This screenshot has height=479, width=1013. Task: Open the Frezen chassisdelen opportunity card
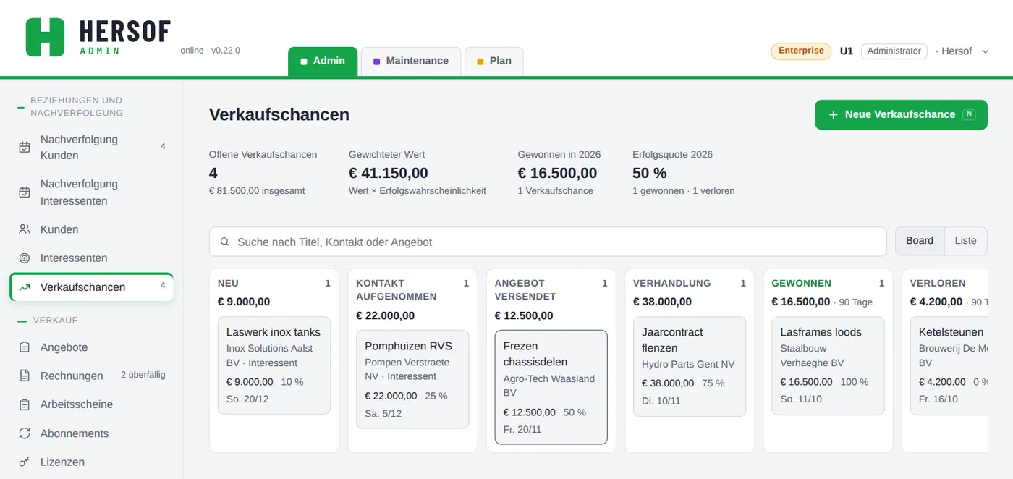point(551,387)
